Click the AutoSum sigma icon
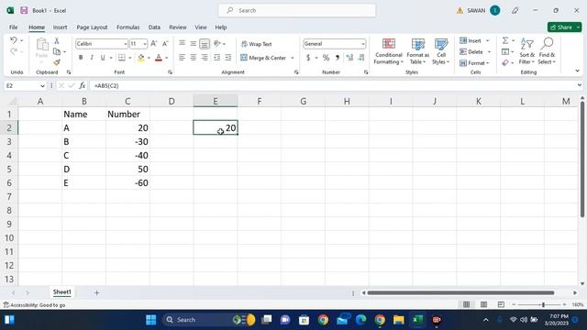The image size is (587, 330). (x=505, y=40)
